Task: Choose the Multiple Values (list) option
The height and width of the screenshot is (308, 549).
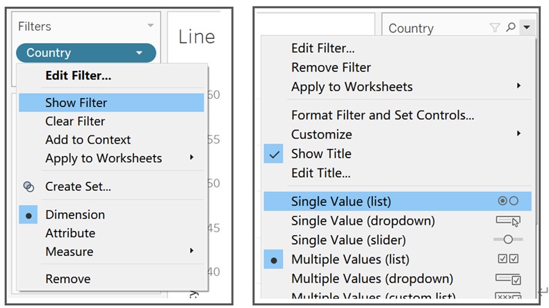Action: [x=350, y=259]
